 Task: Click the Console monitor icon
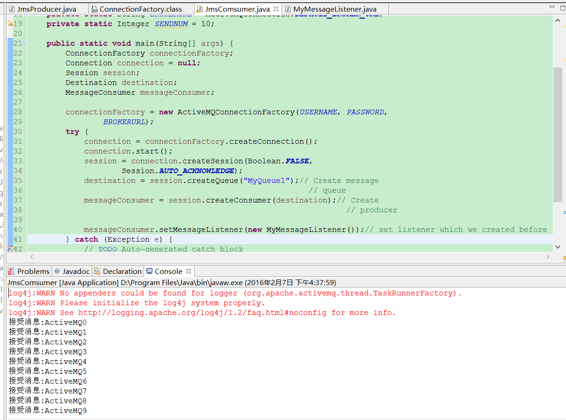[x=149, y=271]
